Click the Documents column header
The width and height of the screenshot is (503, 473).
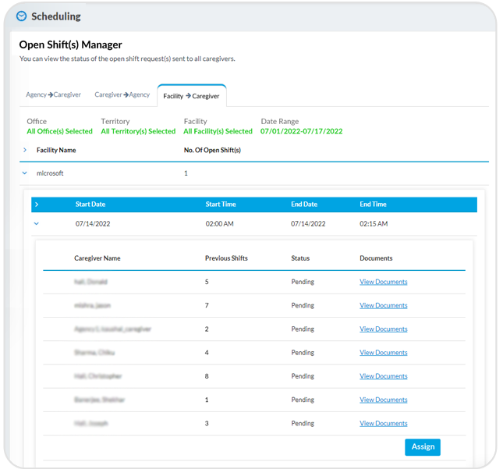(376, 258)
